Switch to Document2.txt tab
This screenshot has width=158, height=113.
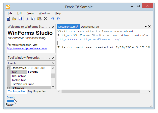click(x=68, y=27)
